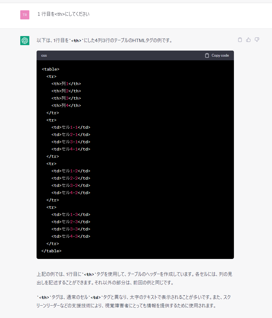Click the pink TR user avatar

click(x=25, y=15)
